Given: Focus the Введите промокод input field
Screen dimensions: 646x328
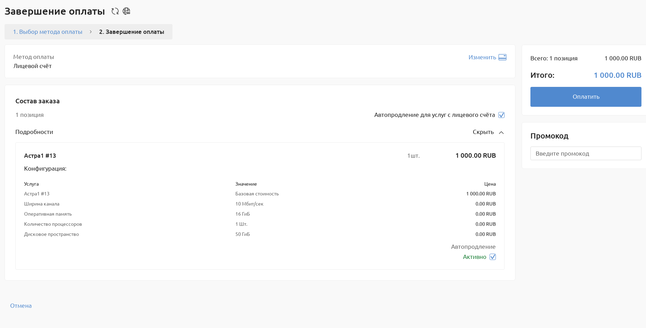Looking at the screenshot, I should pos(586,154).
